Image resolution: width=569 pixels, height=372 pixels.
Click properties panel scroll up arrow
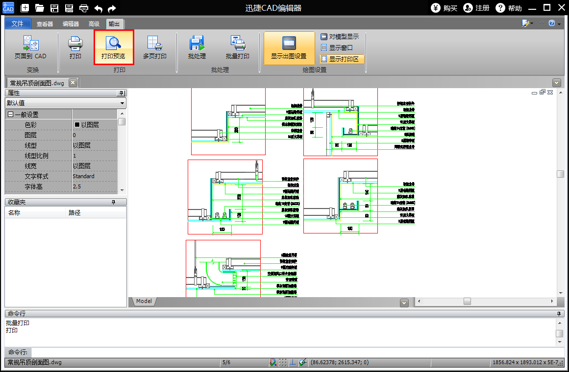122,114
